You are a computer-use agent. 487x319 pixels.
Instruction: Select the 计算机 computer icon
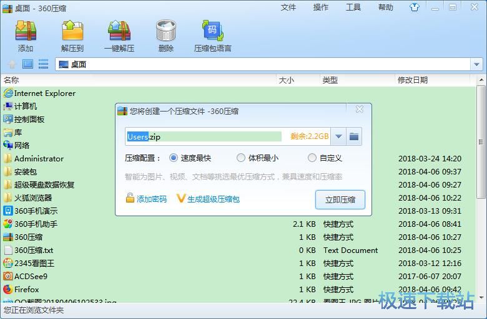click(x=8, y=107)
